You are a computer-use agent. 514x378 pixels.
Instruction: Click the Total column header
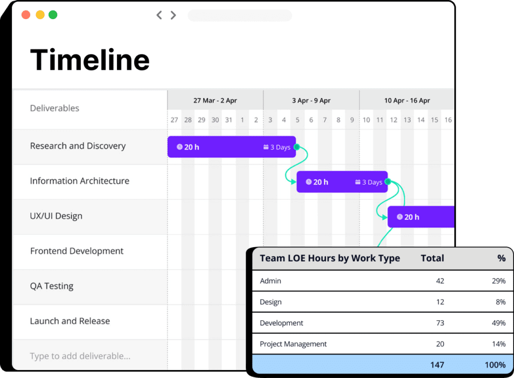(x=432, y=259)
